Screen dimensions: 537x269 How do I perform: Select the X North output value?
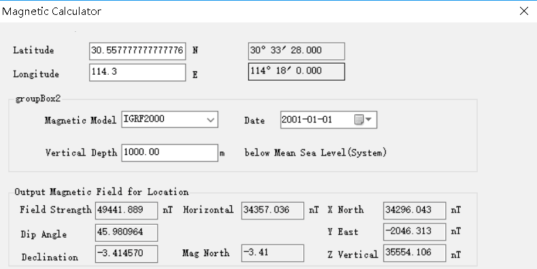(x=415, y=211)
